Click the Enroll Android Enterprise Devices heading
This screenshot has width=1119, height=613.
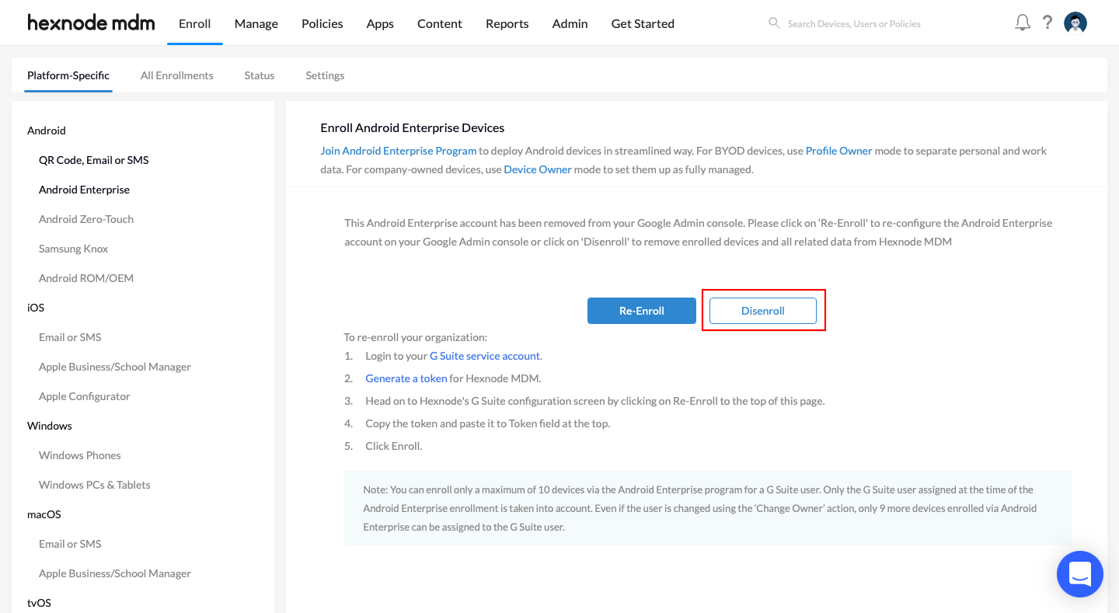click(x=413, y=127)
